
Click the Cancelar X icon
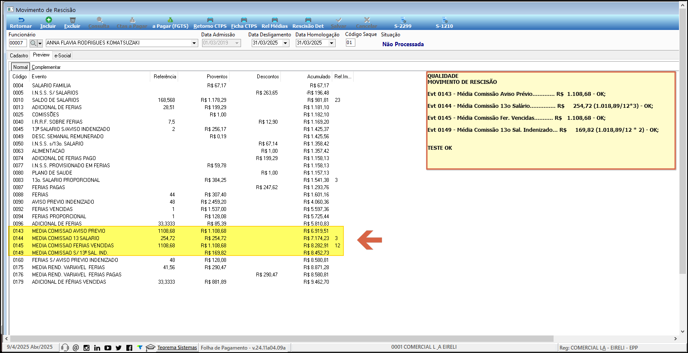click(367, 20)
